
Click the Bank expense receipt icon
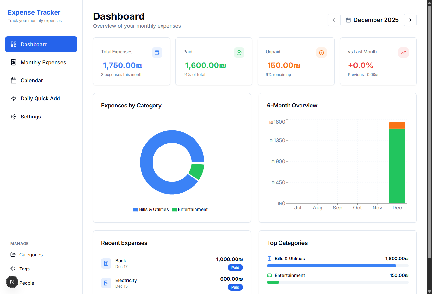[106, 263]
